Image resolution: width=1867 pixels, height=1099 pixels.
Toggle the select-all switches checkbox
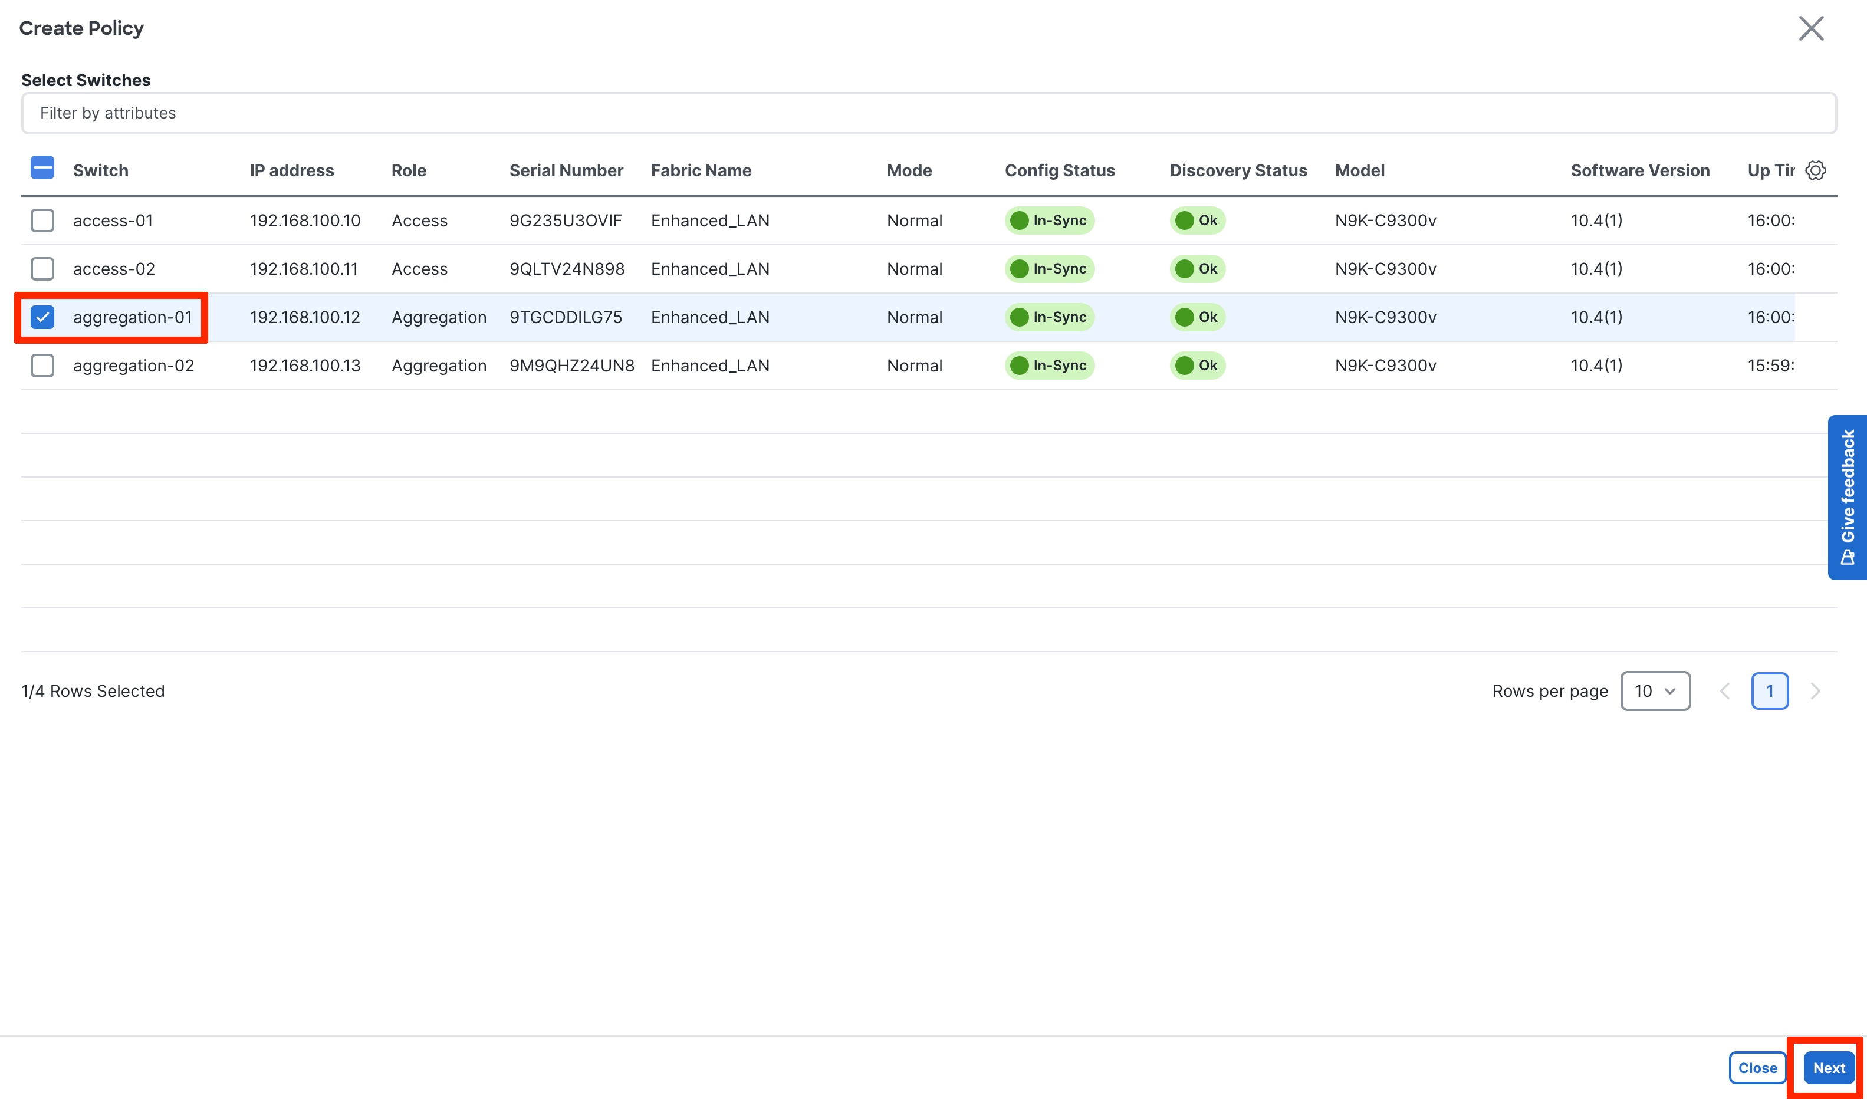(42, 168)
